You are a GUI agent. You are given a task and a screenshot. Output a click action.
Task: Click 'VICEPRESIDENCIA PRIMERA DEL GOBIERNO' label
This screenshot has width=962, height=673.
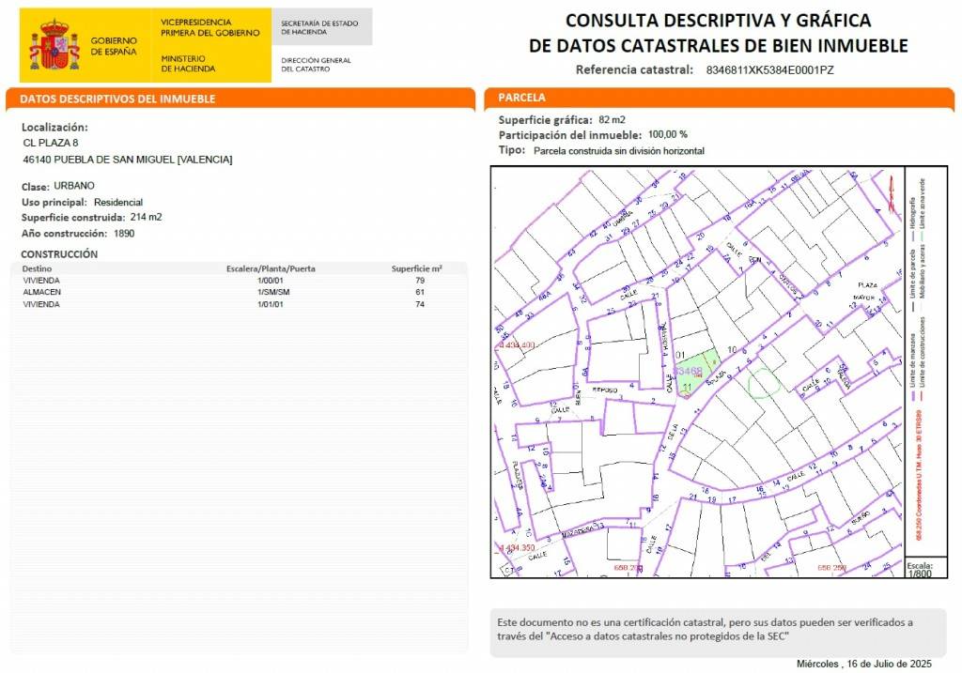click(x=209, y=27)
